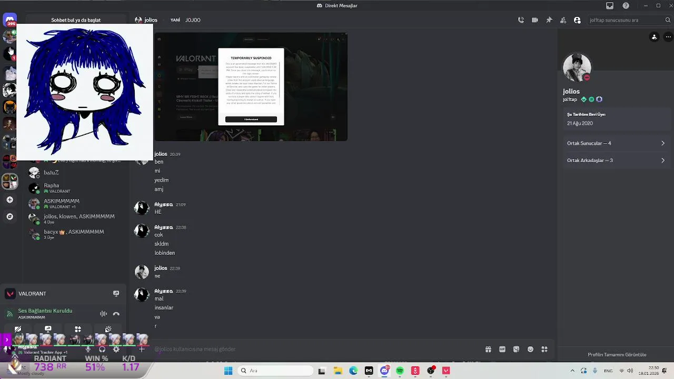Open the Discord taskbar icon
Screen dimensions: 674x379
click(x=384, y=371)
